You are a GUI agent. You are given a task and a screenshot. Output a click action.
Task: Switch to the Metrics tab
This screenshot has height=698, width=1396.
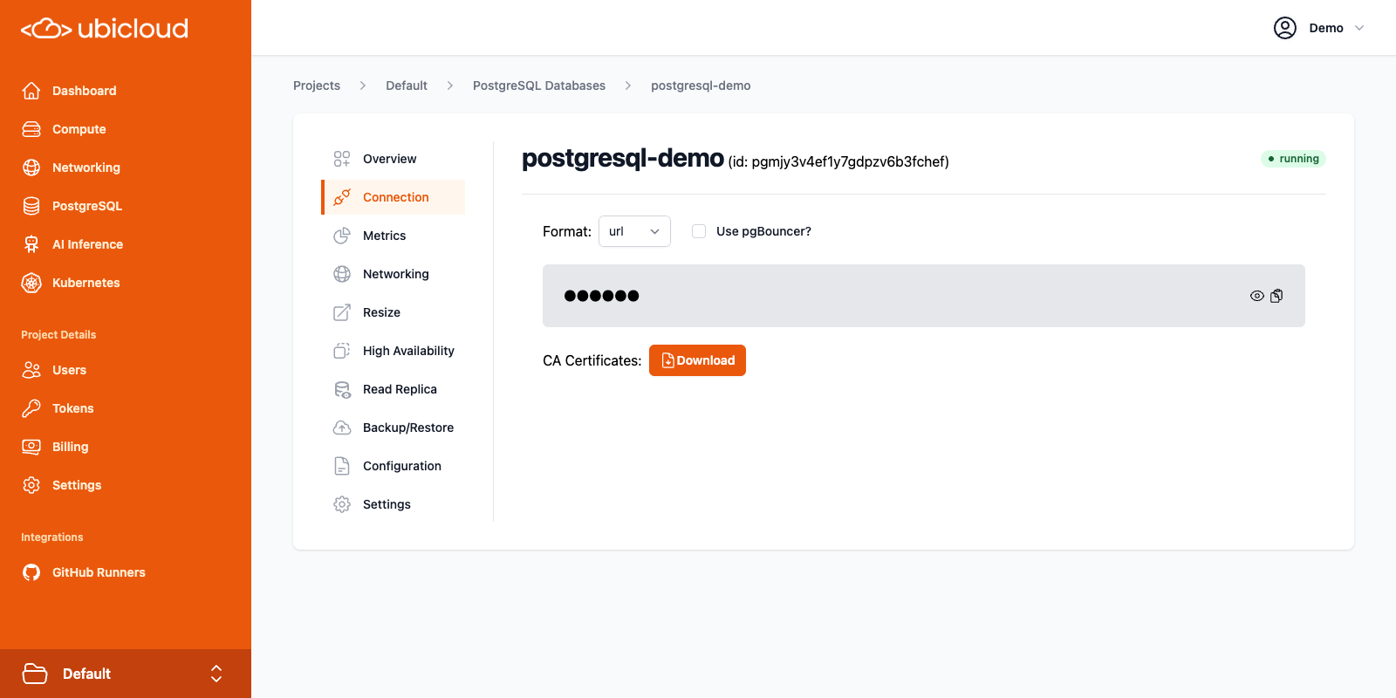coord(393,236)
